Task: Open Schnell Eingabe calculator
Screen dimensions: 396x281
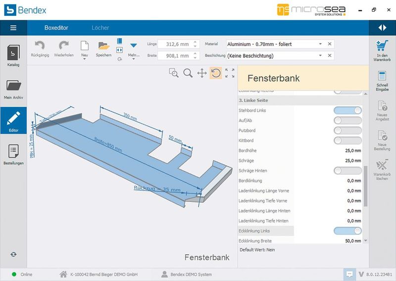Action: pyautogui.click(x=382, y=81)
